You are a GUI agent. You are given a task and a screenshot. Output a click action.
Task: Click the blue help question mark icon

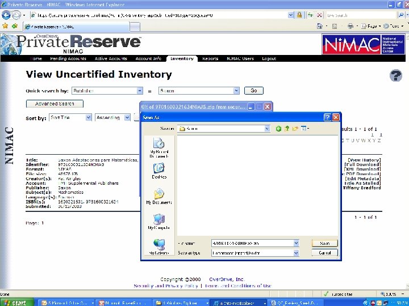coord(396,76)
